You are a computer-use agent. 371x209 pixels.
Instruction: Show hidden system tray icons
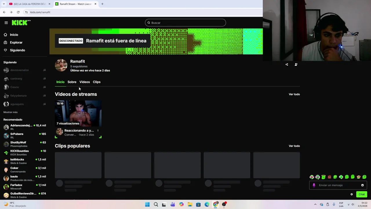(x=315, y=204)
